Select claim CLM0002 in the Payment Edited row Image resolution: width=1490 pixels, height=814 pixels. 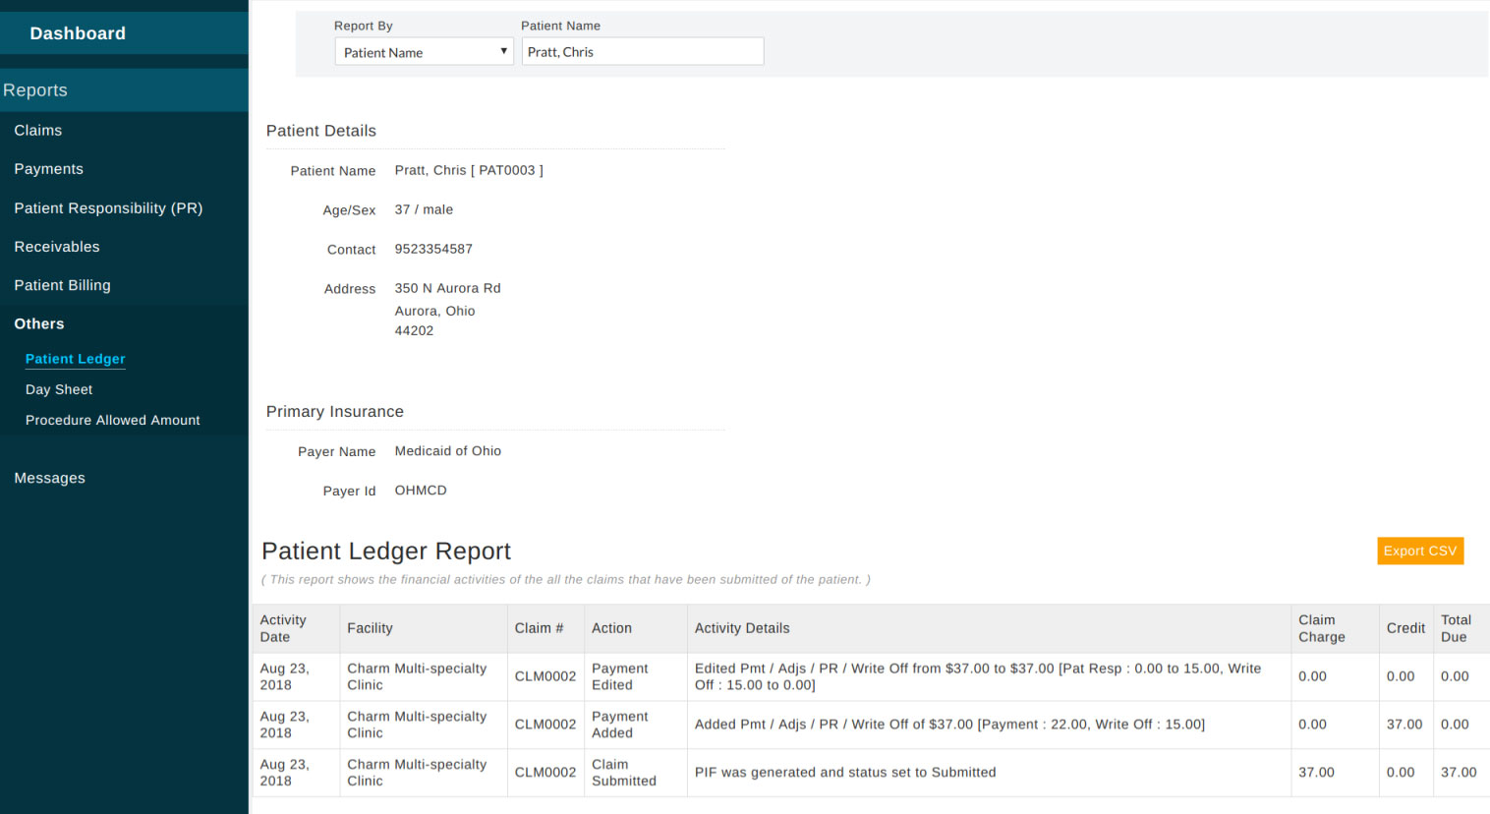click(x=545, y=676)
